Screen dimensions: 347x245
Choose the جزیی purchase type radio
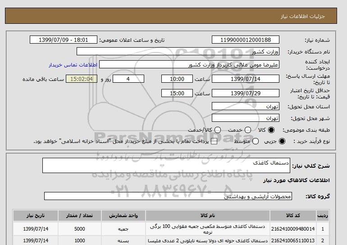point(282,141)
